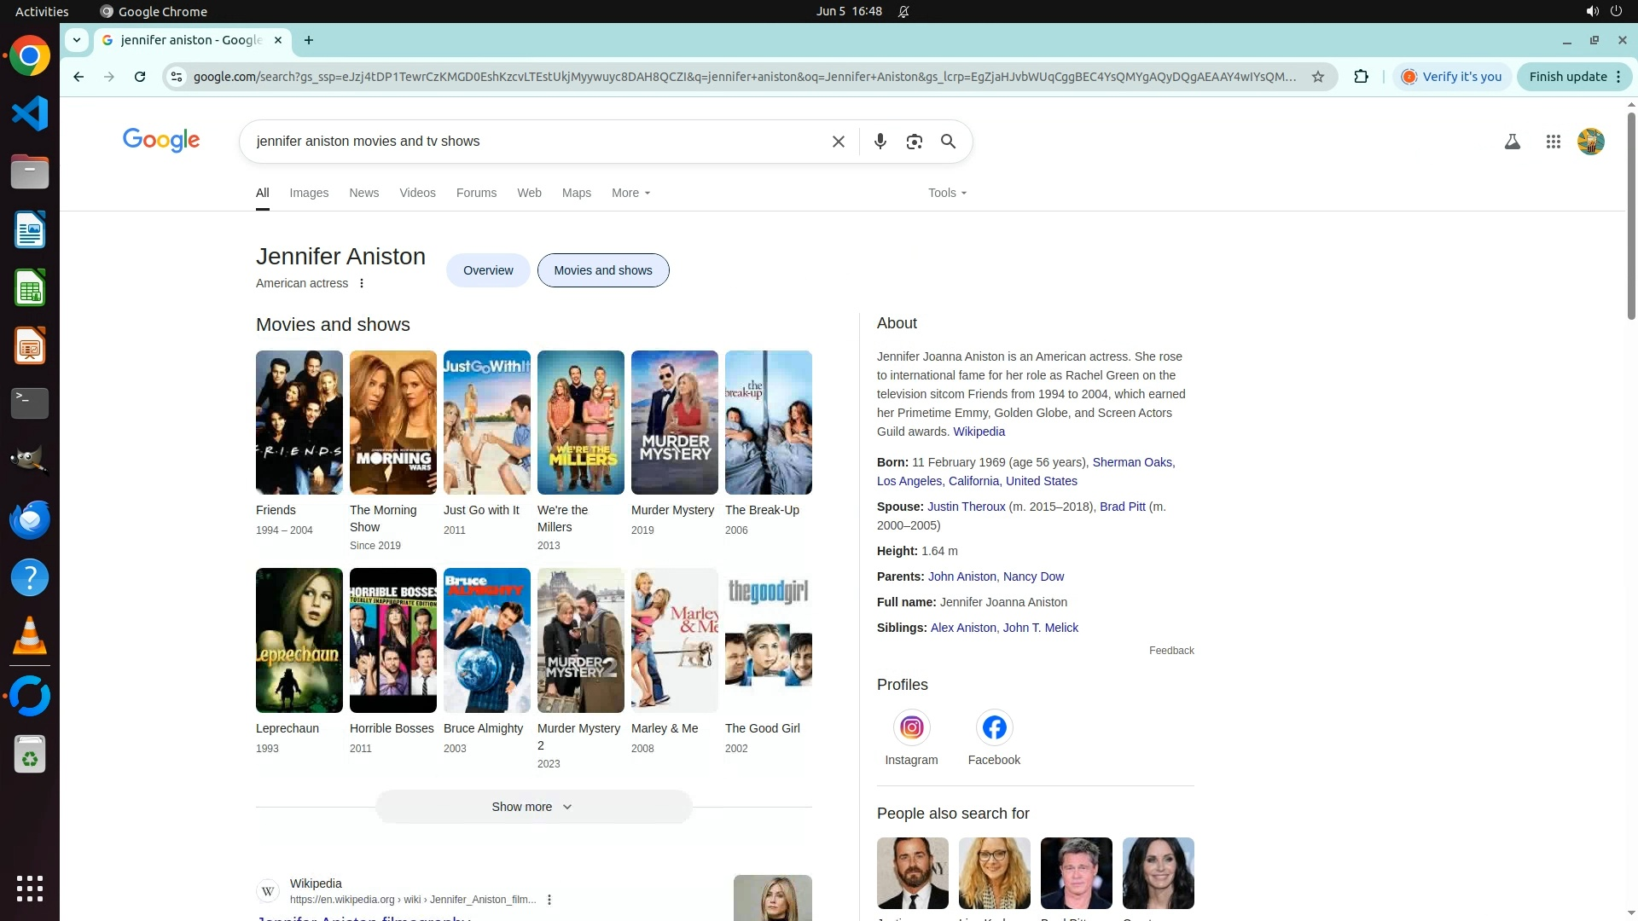Image resolution: width=1638 pixels, height=921 pixels.
Task: Open the Google apps grid icon
Action: pyautogui.click(x=1553, y=142)
